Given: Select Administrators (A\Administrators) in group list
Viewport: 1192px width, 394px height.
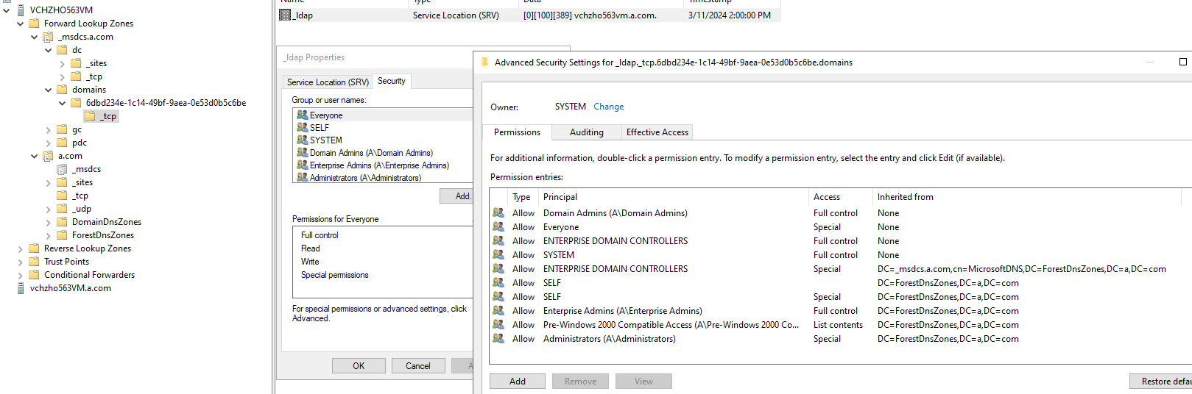Looking at the screenshot, I should (365, 177).
